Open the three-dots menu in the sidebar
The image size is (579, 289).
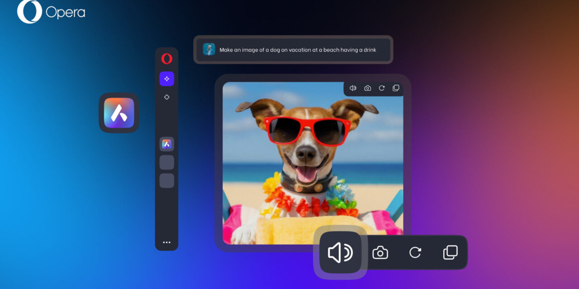166,242
